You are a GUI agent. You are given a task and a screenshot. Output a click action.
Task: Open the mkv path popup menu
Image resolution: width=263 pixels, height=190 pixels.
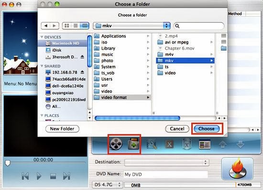tap(131, 26)
